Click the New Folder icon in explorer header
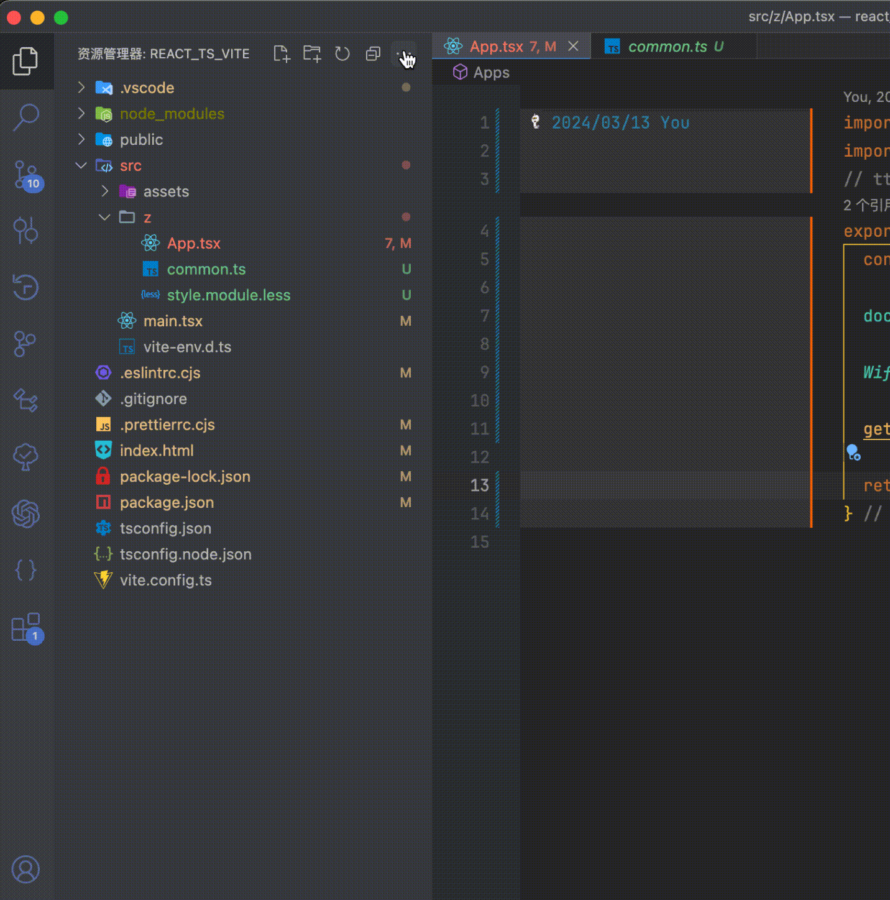This screenshot has width=890, height=900. tap(312, 54)
